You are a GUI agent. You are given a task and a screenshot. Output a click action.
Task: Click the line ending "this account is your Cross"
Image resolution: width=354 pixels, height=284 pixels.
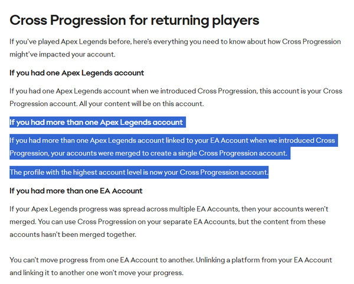pyautogui.click(x=175, y=91)
